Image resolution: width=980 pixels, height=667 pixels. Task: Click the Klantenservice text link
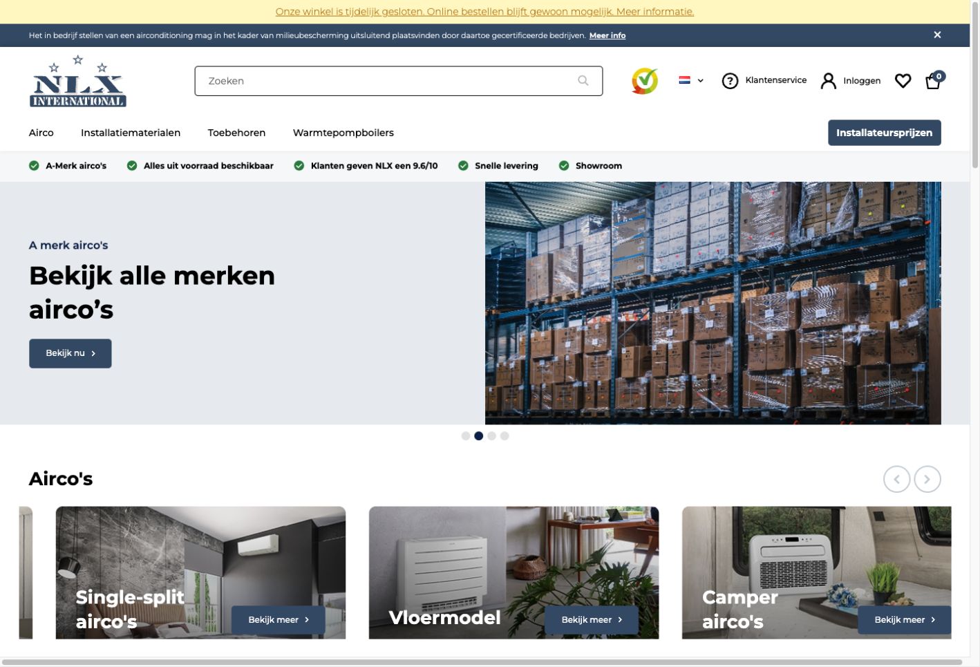coord(776,80)
